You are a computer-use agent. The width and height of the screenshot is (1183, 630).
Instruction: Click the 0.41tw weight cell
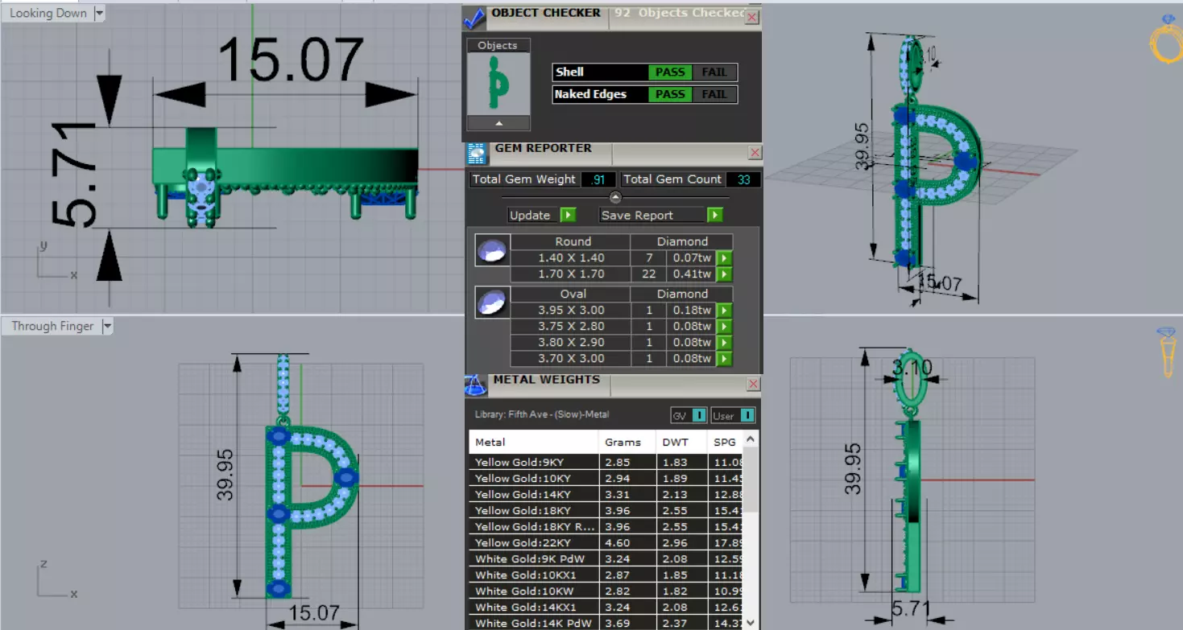693,274
